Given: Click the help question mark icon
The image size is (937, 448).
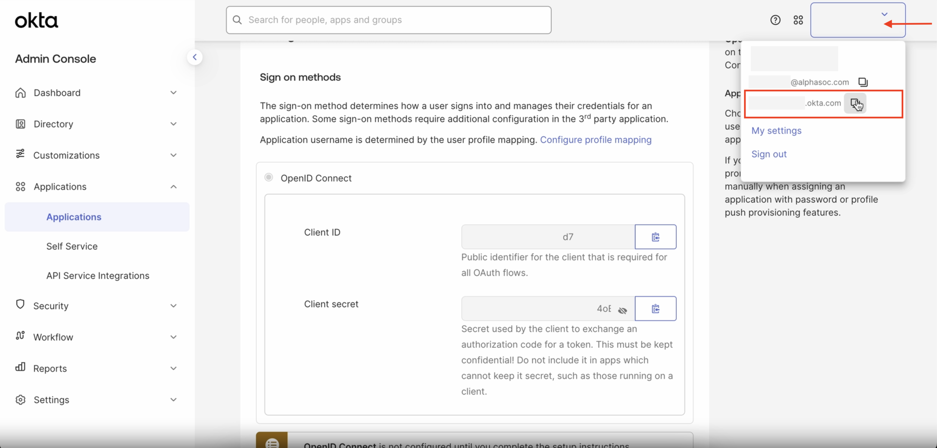Looking at the screenshot, I should pos(775,20).
